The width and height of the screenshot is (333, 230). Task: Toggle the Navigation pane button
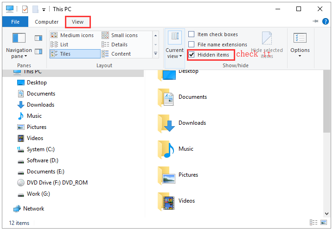pyautogui.click(x=19, y=45)
